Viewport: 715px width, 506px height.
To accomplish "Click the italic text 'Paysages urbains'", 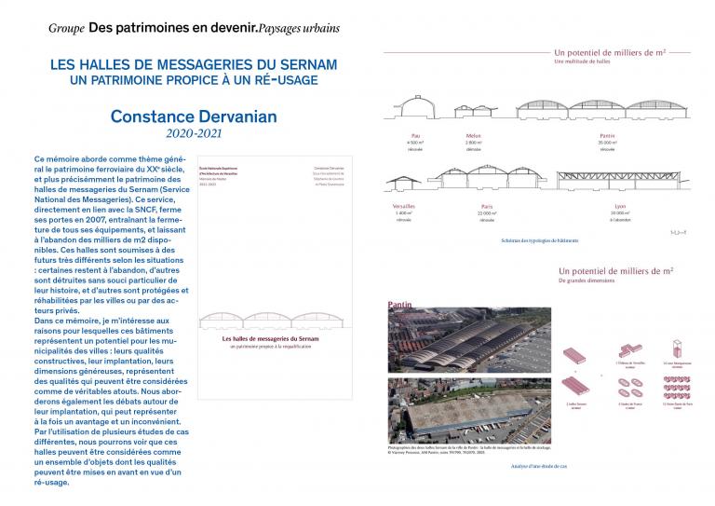I will point(299,28).
